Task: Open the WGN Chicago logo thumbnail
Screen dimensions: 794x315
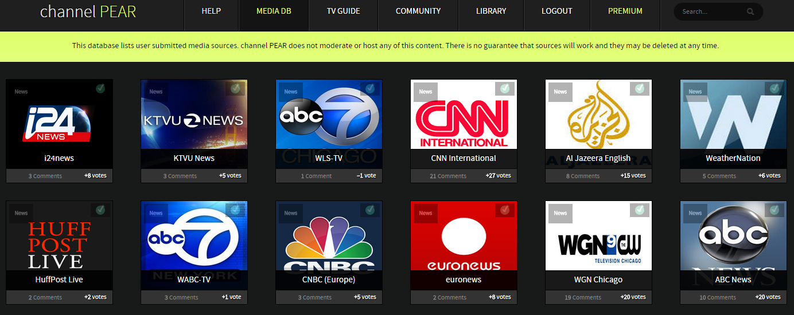Action: pyautogui.click(x=599, y=236)
